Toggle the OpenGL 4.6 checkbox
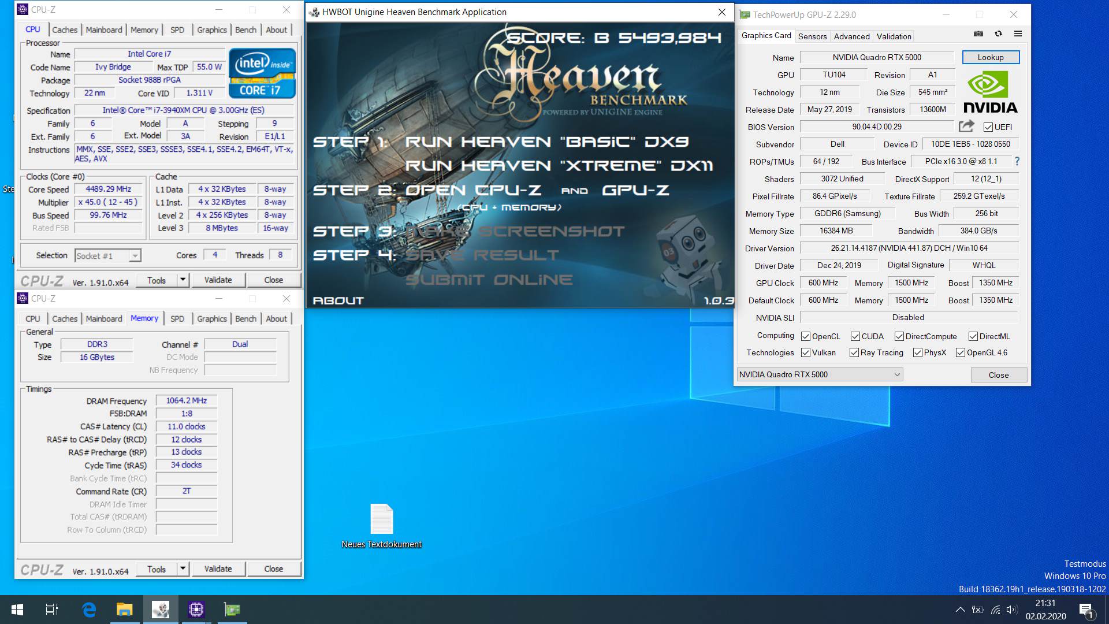This screenshot has width=1109, height=624. 961,352
